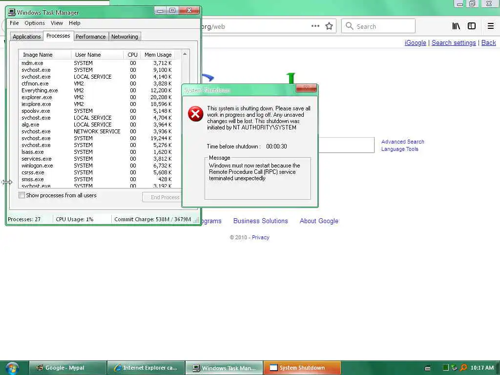This screenshot has height=375, width=500.
Task: Open the Advanced Search link
Action: [x=402, y=142]
